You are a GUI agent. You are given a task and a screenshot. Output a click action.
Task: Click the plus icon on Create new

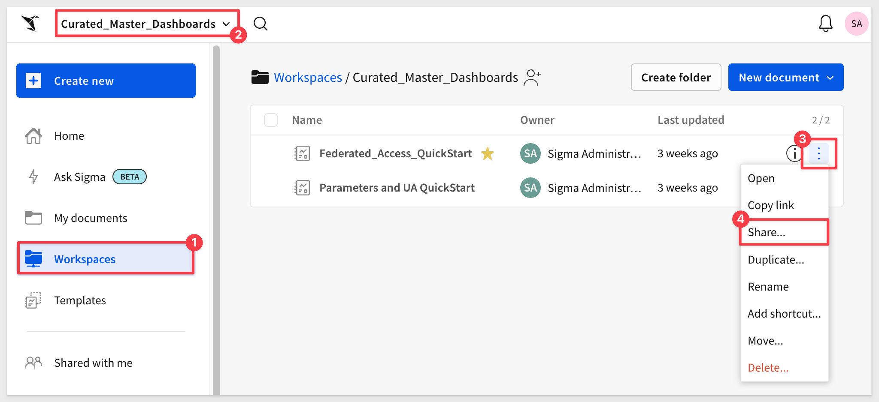click(x=33, y=81)
